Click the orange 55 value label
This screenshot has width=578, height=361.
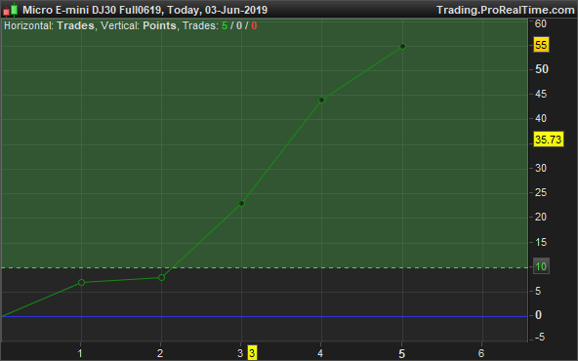click(541, 45)
